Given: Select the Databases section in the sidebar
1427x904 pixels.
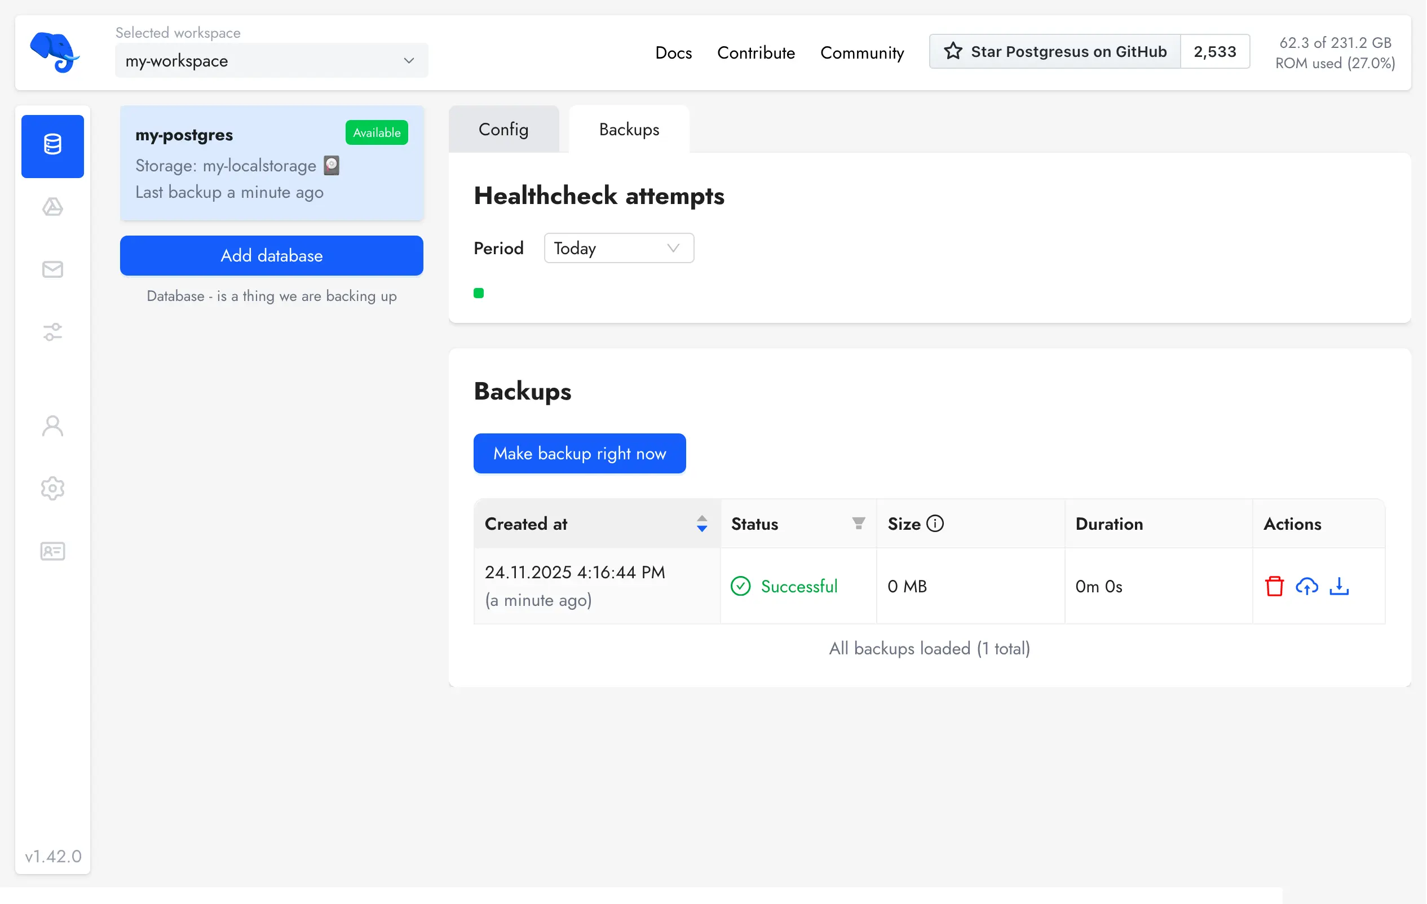Looking at the screenshot, I should [x=52, y=146].
